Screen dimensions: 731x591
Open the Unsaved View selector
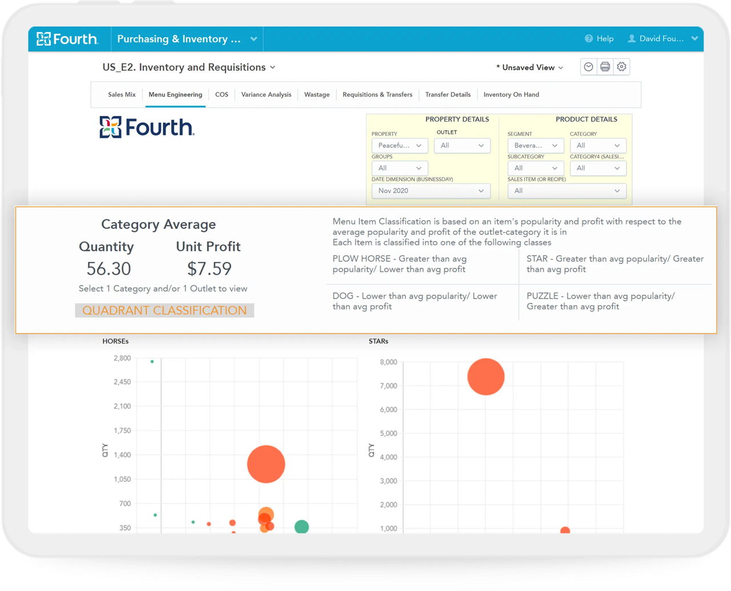point(530,67)
